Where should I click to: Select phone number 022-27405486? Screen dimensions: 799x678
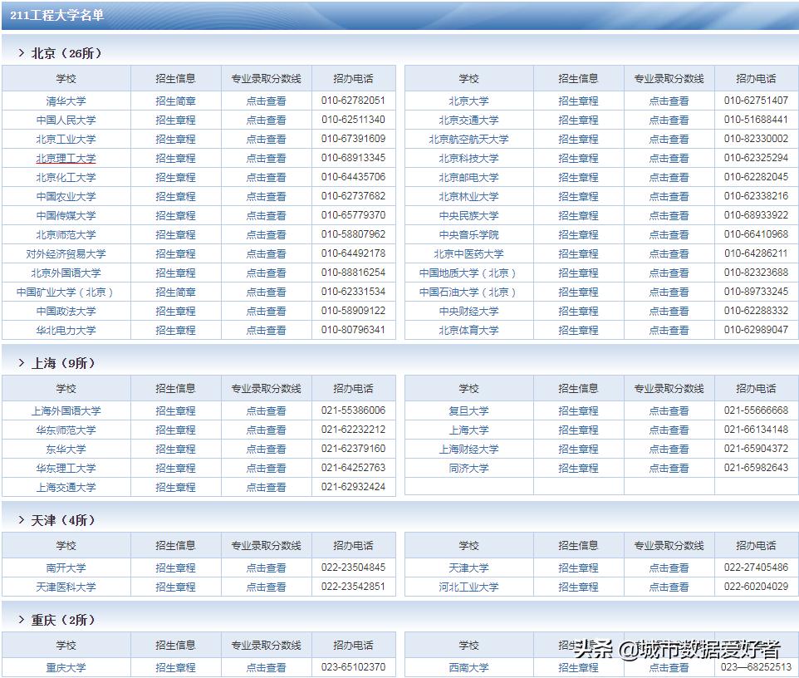(x=756, y=567)
